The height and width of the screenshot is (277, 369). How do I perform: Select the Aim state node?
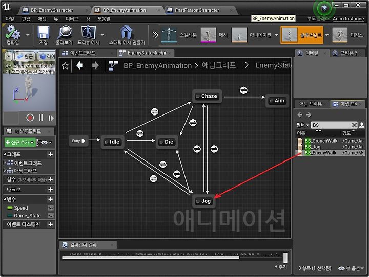[277, 101]
